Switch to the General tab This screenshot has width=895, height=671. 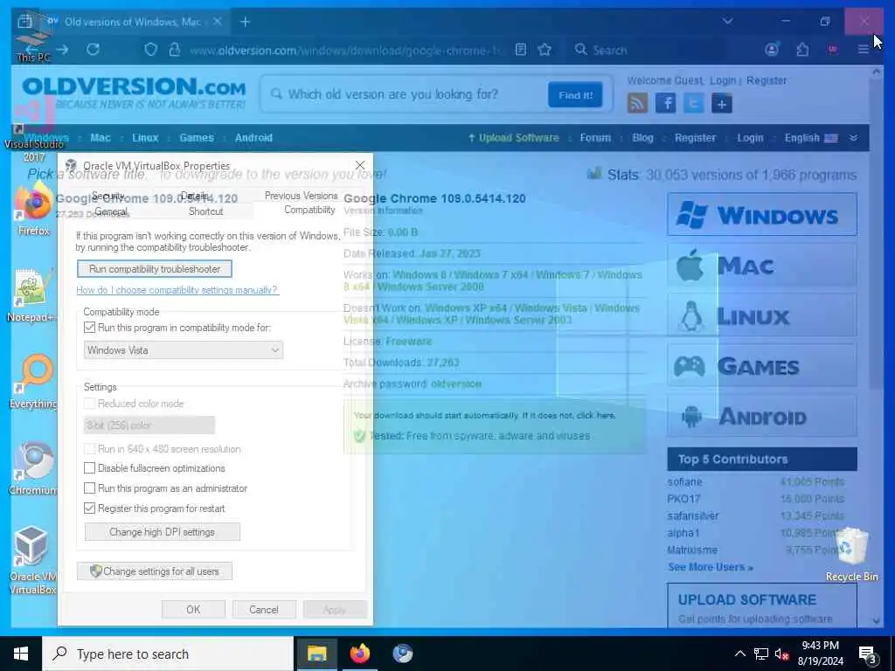111,211
